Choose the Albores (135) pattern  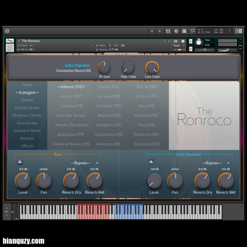click(72, 87)
